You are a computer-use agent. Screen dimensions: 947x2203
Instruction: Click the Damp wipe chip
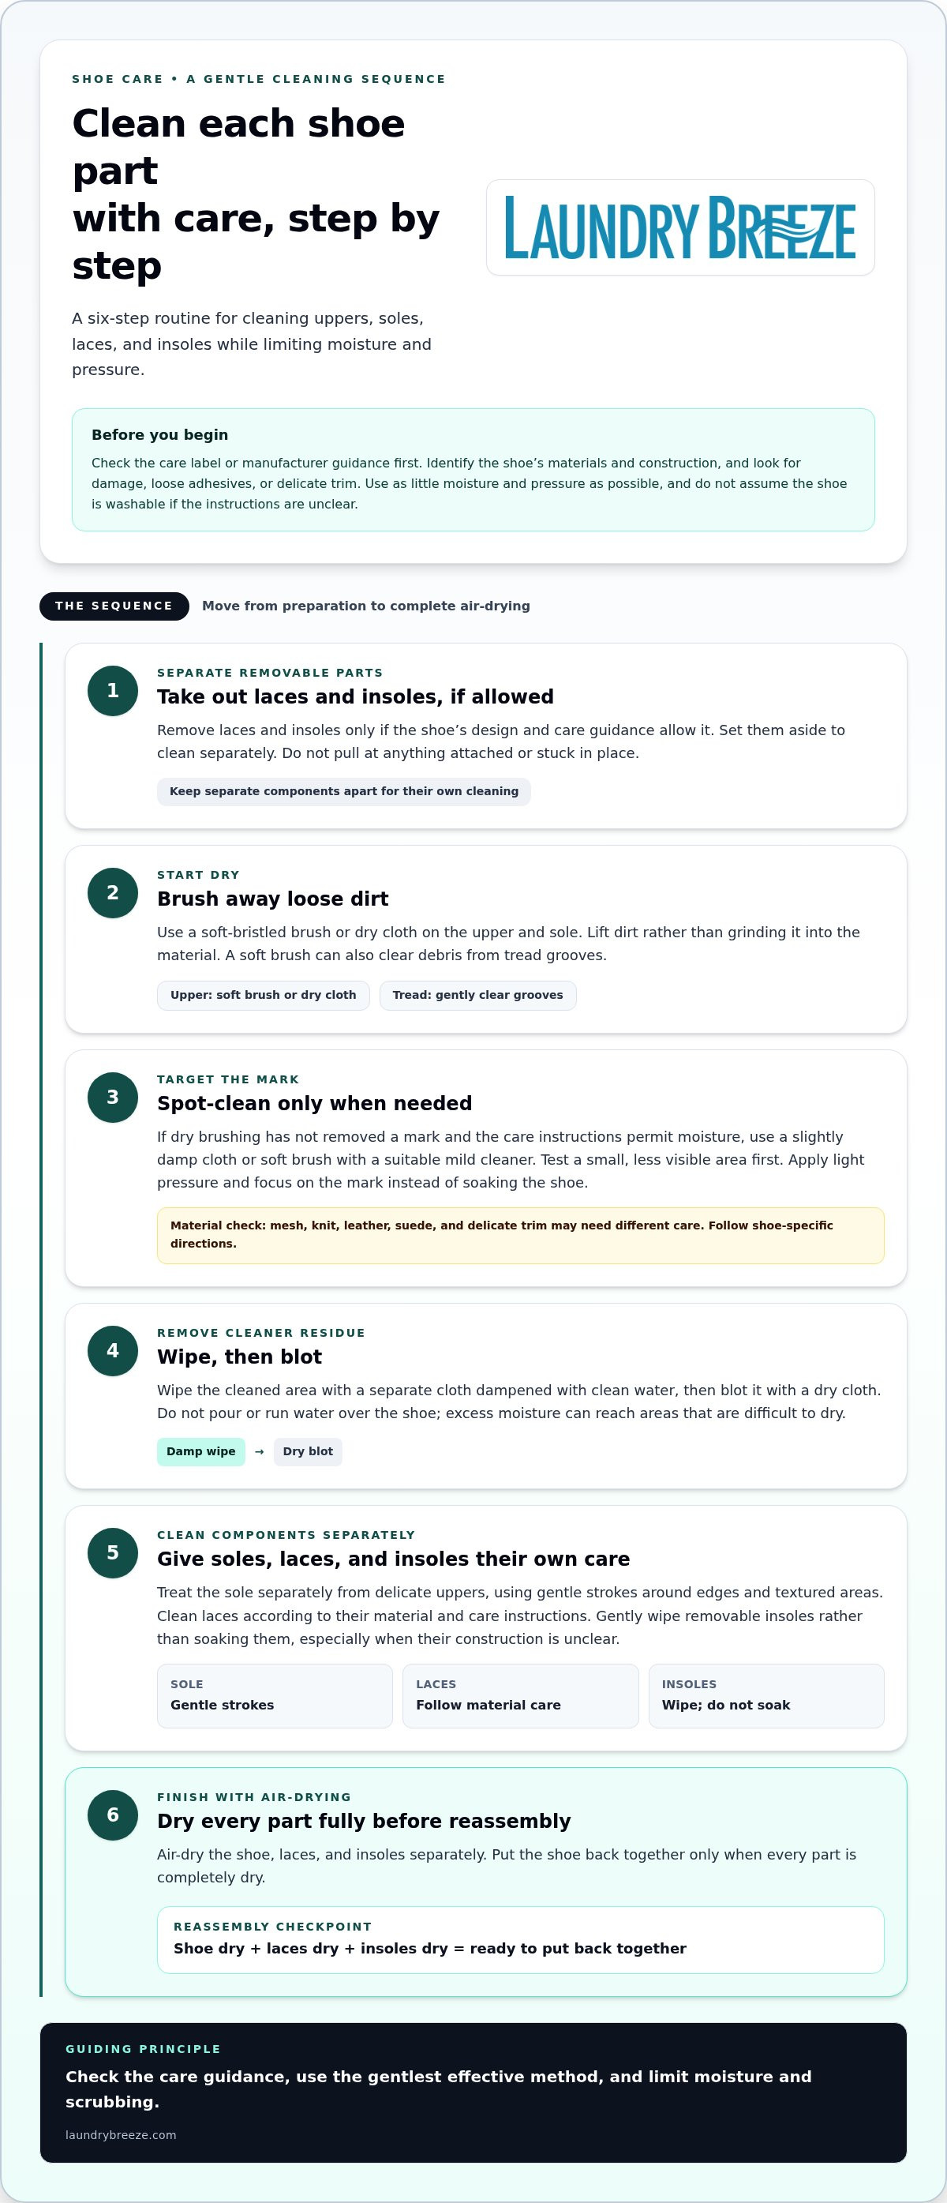coord(201,1452)
